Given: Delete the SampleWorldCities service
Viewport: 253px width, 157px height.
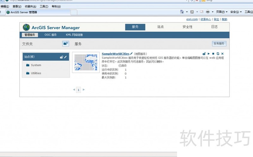Looking at the screenshot, I should (x=222, y=54).
